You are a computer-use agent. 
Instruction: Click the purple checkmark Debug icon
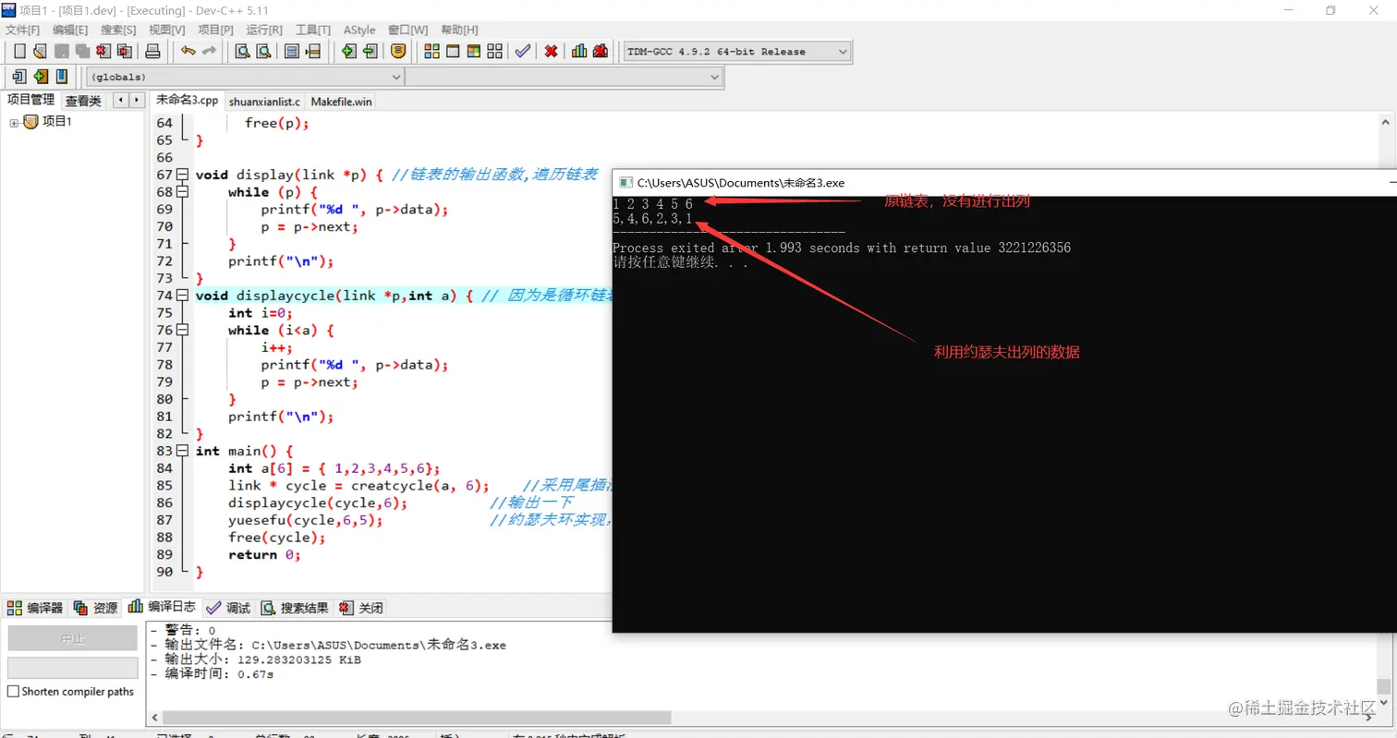pos(523,52)
